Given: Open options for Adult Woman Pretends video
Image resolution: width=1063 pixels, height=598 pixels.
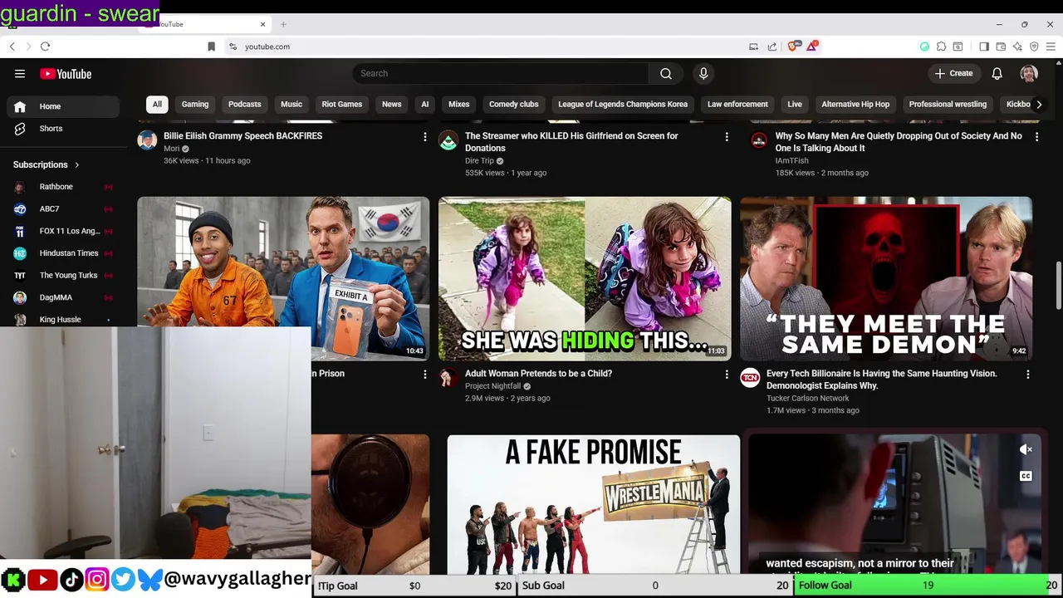Looking at the screenshot, I should tap(727, 375).
